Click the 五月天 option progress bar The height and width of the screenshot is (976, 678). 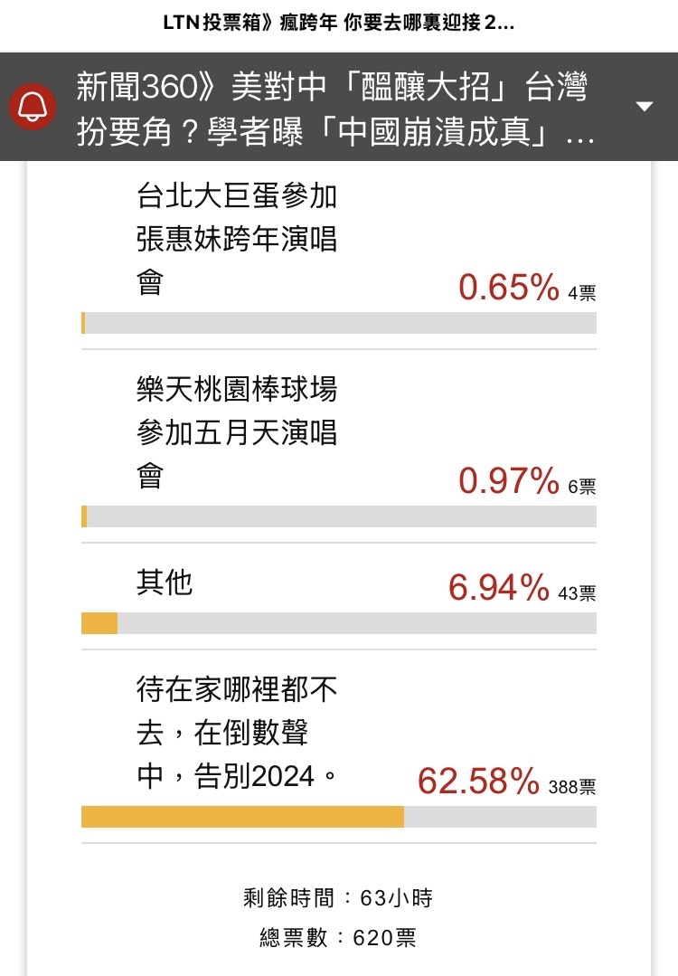[339, 516]
